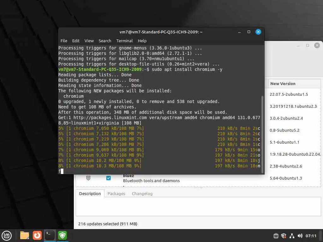Image resolution: width=323 pixels, height=242 pixels.
Task: Select version 1:9.18.28-0ubuntu0.22.04 cell
Action: pos(295,154)
